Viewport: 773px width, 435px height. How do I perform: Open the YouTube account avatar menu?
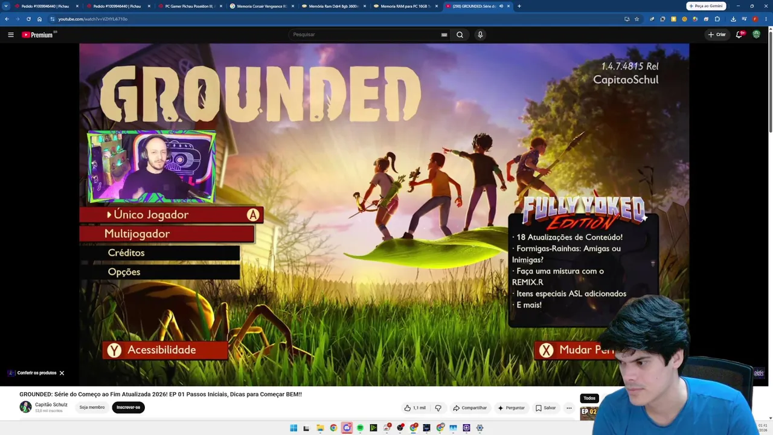[x=756, y=34]
